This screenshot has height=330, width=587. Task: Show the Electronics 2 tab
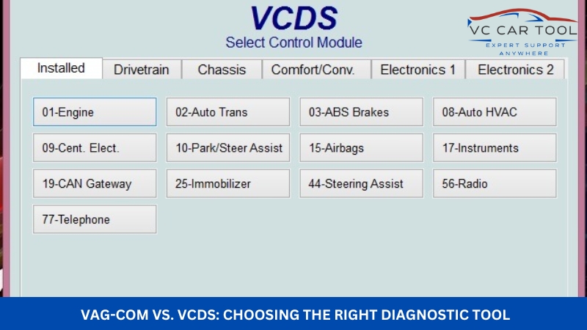point(516,70)
